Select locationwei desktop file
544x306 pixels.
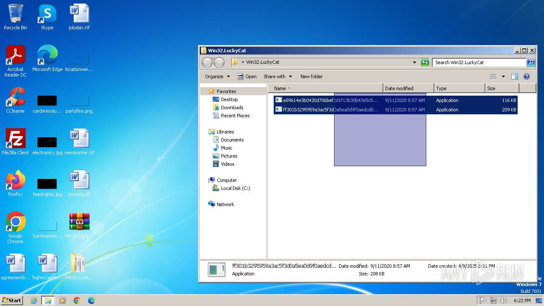(x=79, y=63)
